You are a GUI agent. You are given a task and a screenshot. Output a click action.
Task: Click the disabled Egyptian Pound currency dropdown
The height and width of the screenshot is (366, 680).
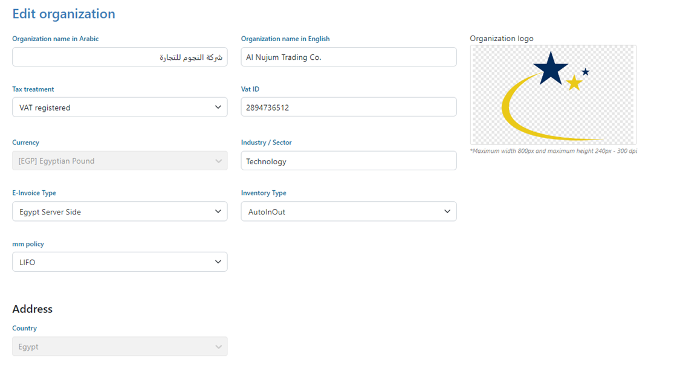pyautogui.click(x=120, y=161)
